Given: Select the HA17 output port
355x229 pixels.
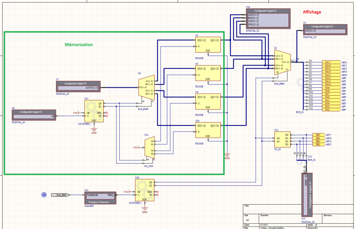Looking at the screenshot, I should coord(327,62).
